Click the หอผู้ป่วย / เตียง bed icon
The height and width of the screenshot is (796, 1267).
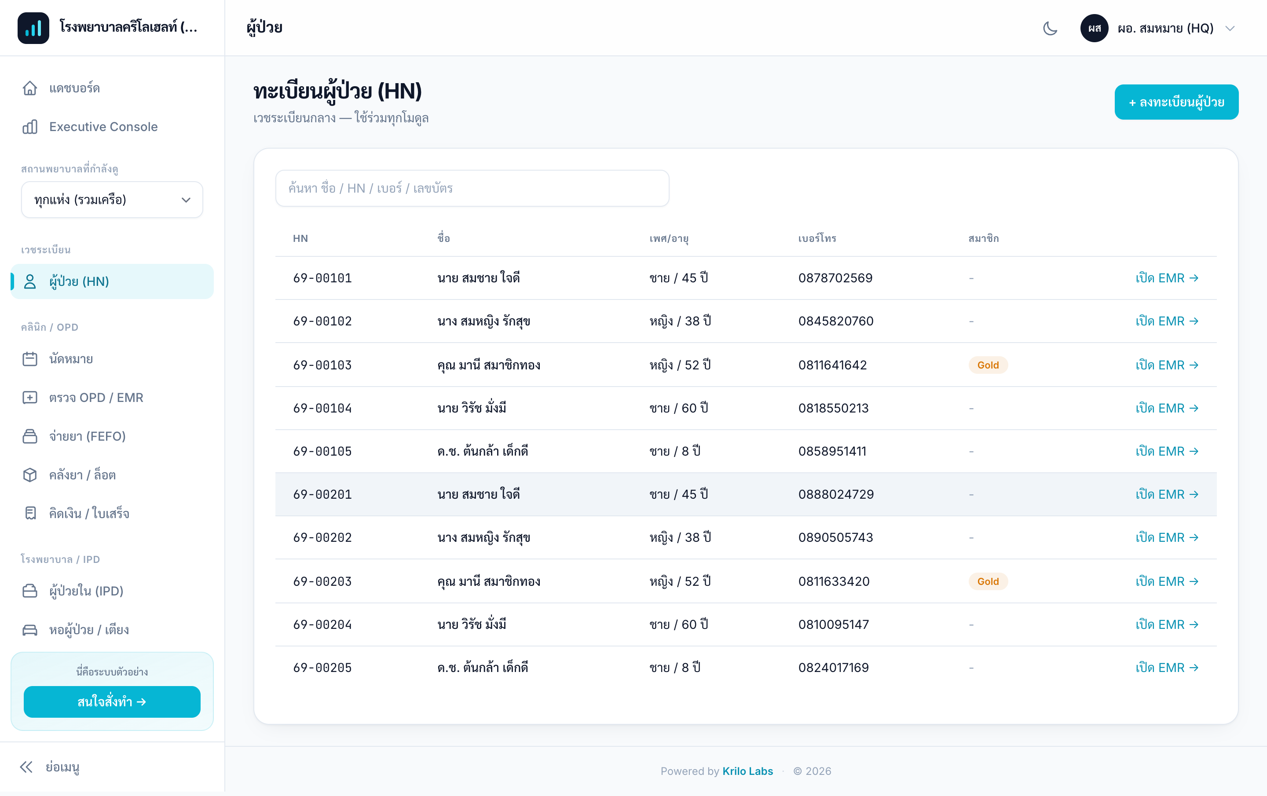(x=30, y=630)
